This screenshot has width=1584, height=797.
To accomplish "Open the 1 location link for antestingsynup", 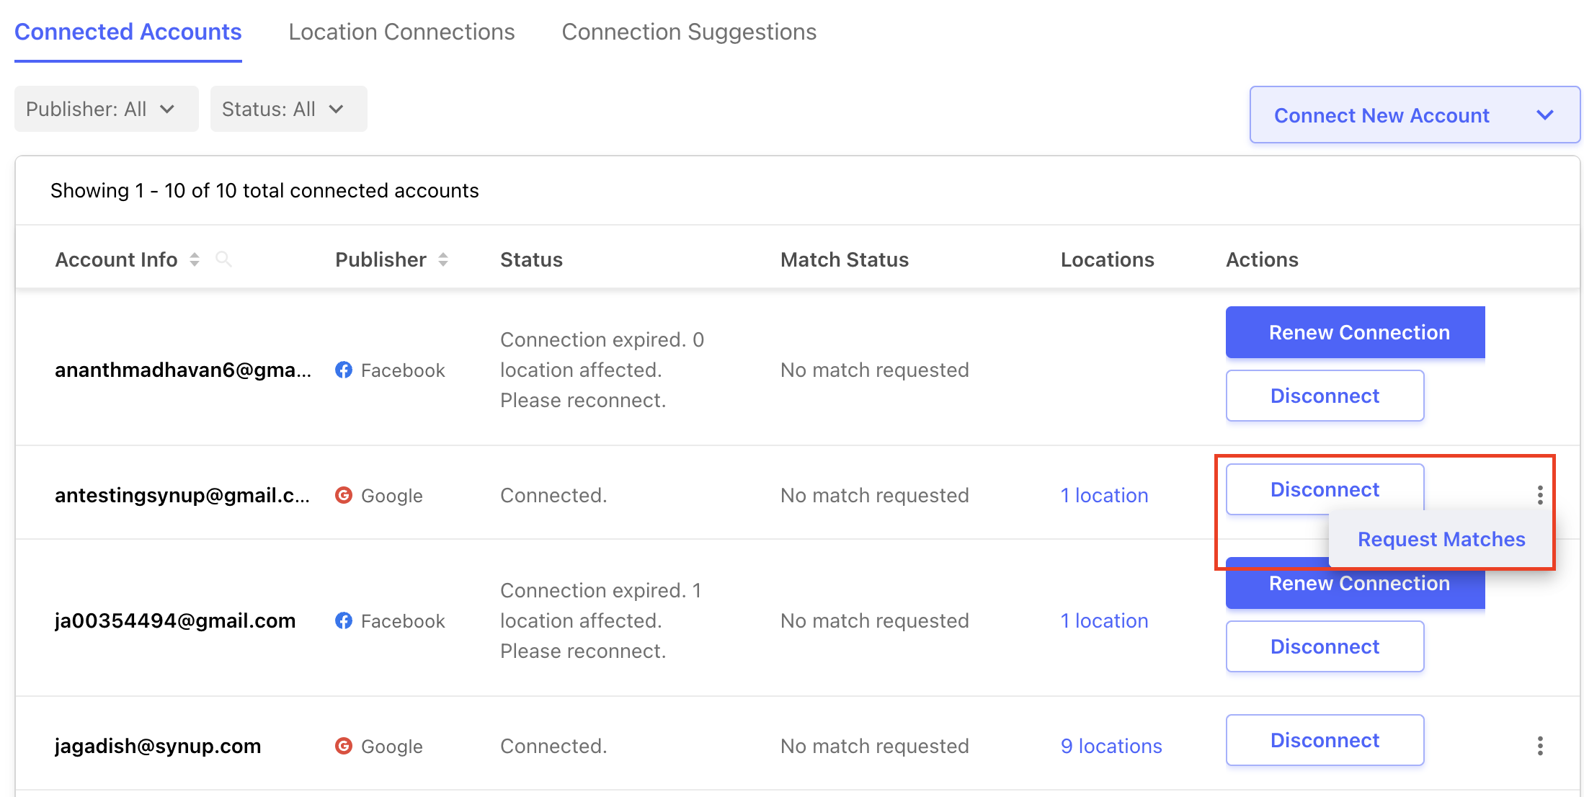I will click(x=1104, y=495).
